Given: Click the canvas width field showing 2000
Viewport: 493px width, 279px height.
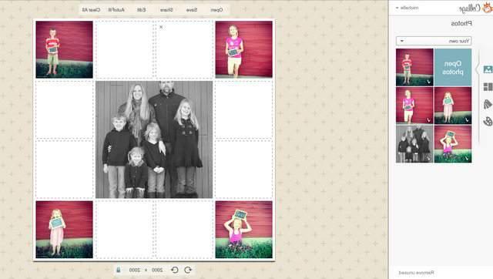Looking at the screenshot, I should [157, 270].
